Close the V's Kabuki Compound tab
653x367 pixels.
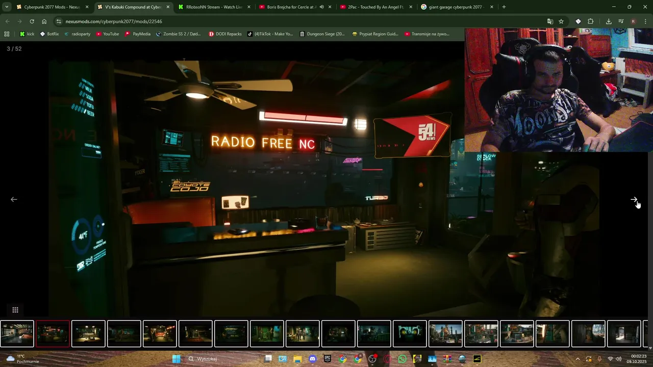click(x=168, y=7)
